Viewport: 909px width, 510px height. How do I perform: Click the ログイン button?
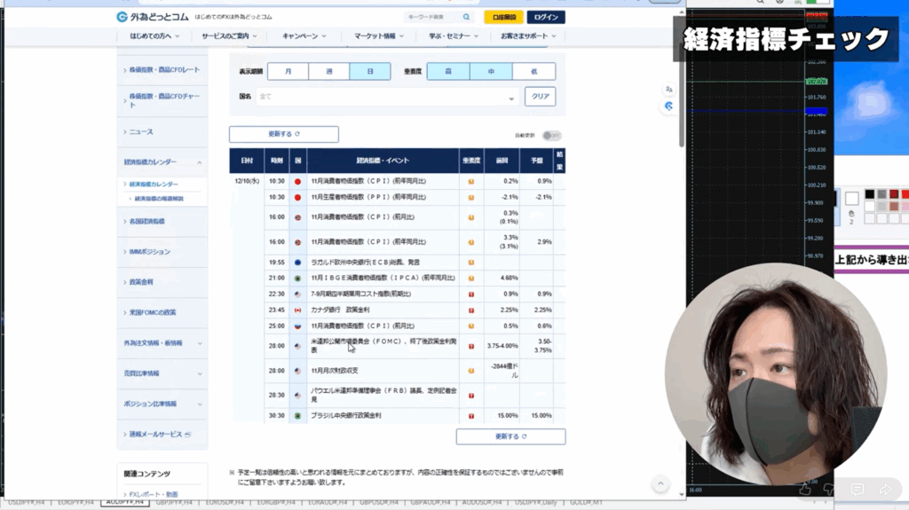point(546,17)
